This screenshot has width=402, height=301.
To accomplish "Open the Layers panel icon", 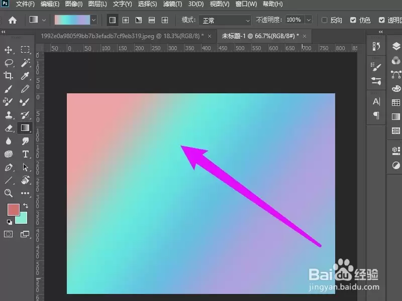I will 396,46.
